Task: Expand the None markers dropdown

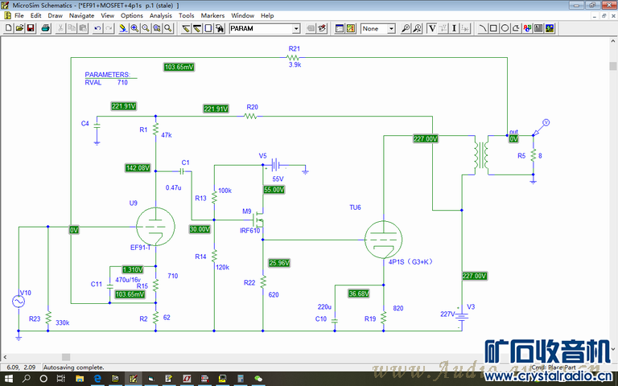Action: [x=391, y=28]
